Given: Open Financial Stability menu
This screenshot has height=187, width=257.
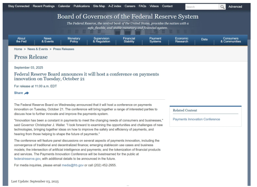Looking at the screenshot, I should click(x=129, y=40).
